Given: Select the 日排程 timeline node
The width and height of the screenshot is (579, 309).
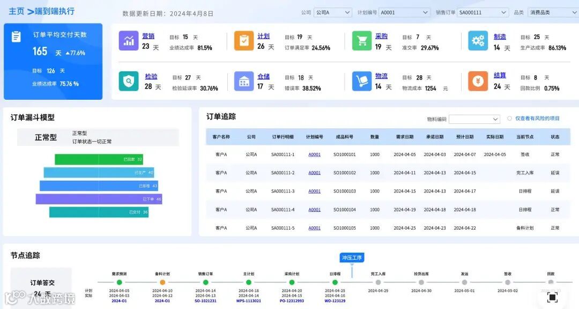Looking at the screenshot, I should click(x=335, y=282).
